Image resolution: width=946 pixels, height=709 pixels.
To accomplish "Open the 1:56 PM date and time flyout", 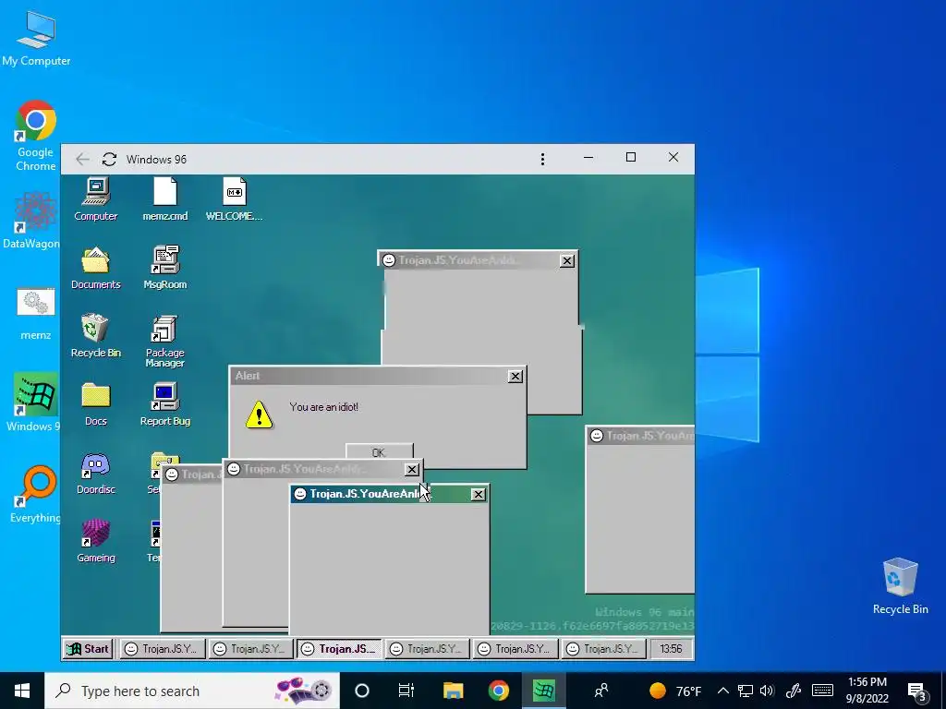I will click(x=867, y=691).
